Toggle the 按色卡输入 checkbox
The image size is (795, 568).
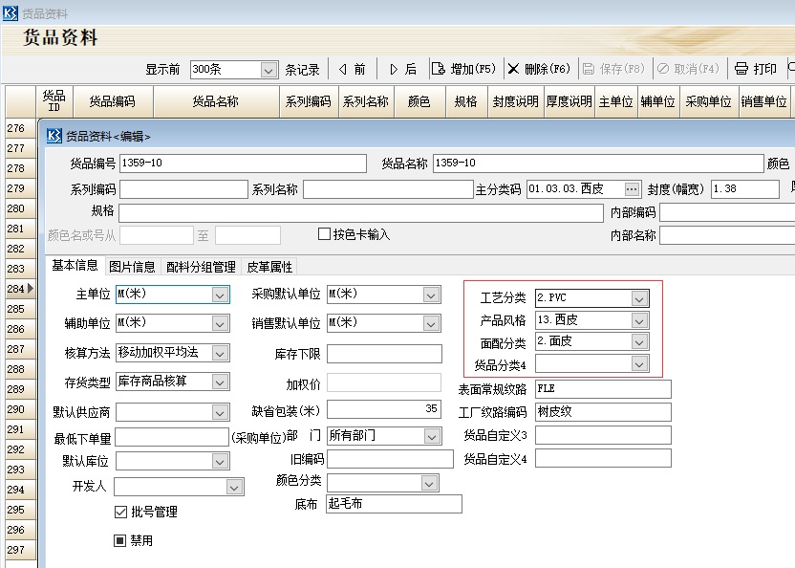tap(323, 234)
